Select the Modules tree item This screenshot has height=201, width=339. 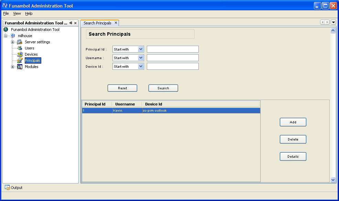pyautogui.click(x=32, y=67)
